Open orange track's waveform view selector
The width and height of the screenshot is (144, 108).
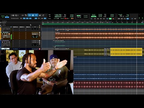click(6, 36)
